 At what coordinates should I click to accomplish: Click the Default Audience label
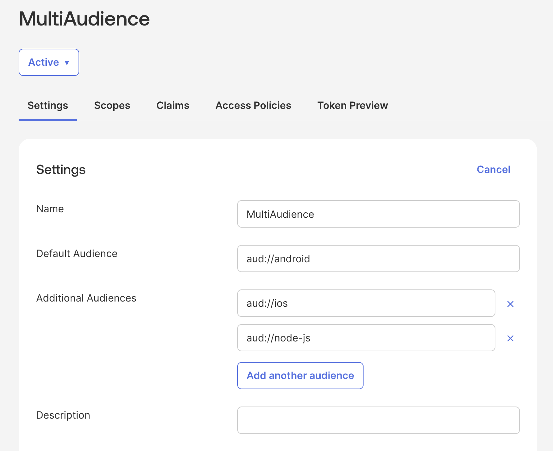coord(77,253)
